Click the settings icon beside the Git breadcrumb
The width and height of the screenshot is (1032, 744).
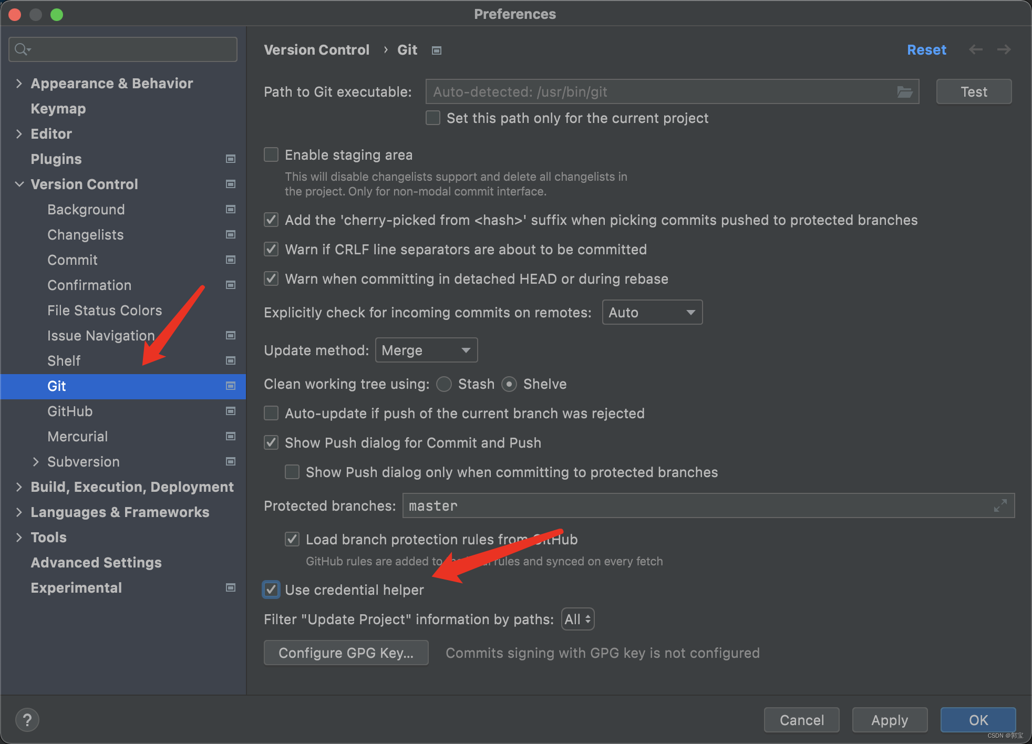pos(436,50)
